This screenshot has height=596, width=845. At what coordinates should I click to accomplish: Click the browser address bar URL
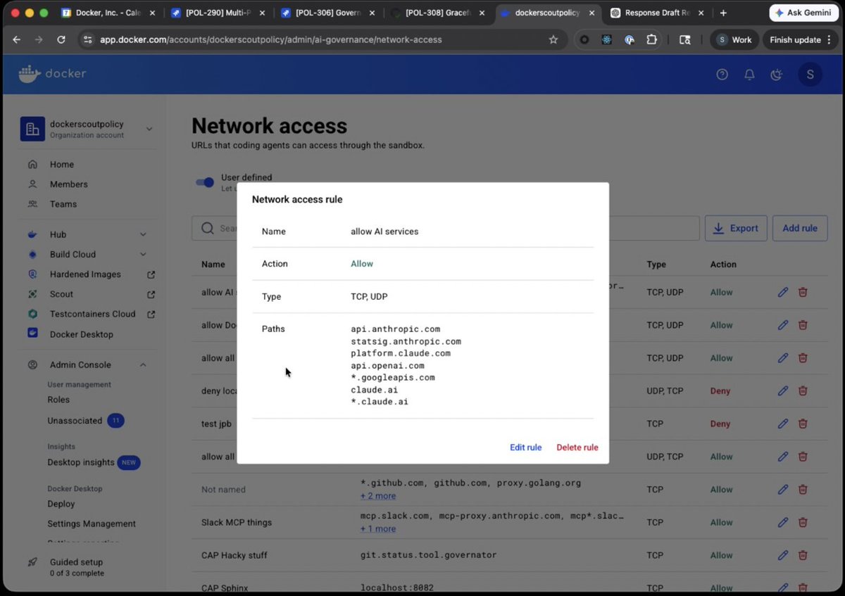(271, 40)
